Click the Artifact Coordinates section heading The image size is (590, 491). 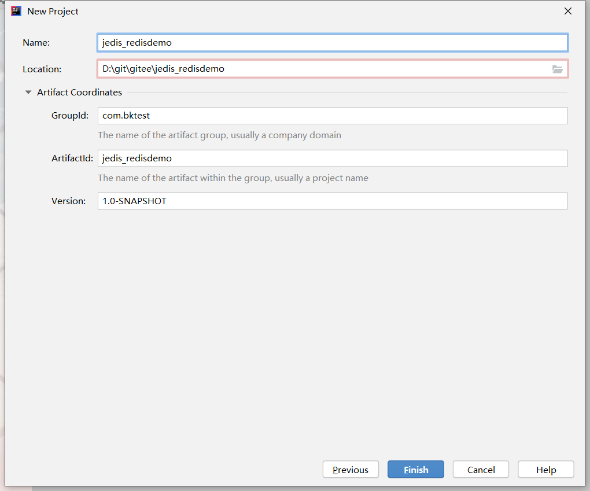coord(79,93)
